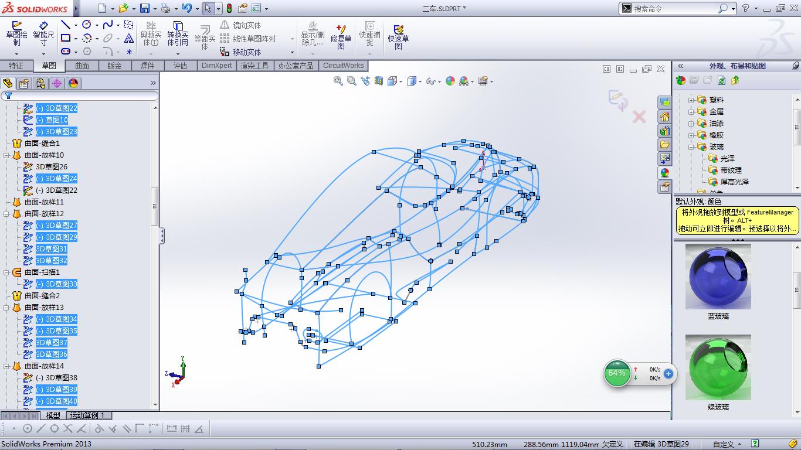Image resolution: width=801 pixels, height=450 pixels.
Task: Click the 草图绘制 sketch tool
Action: 16,34
